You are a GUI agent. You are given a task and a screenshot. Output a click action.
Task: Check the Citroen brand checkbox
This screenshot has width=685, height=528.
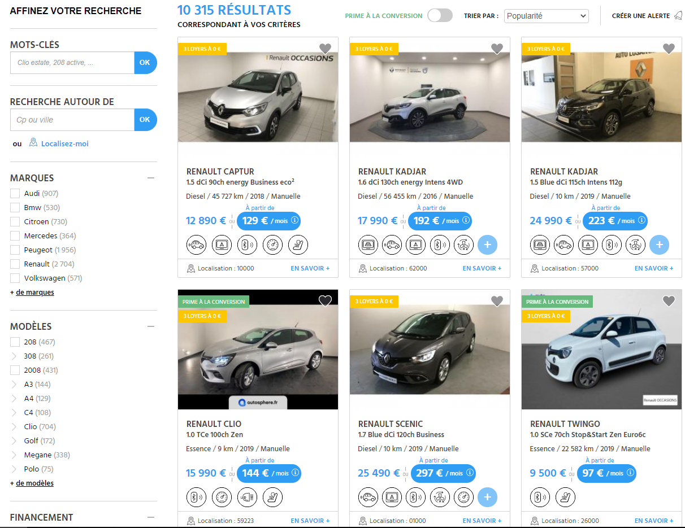tap(15, 222)
